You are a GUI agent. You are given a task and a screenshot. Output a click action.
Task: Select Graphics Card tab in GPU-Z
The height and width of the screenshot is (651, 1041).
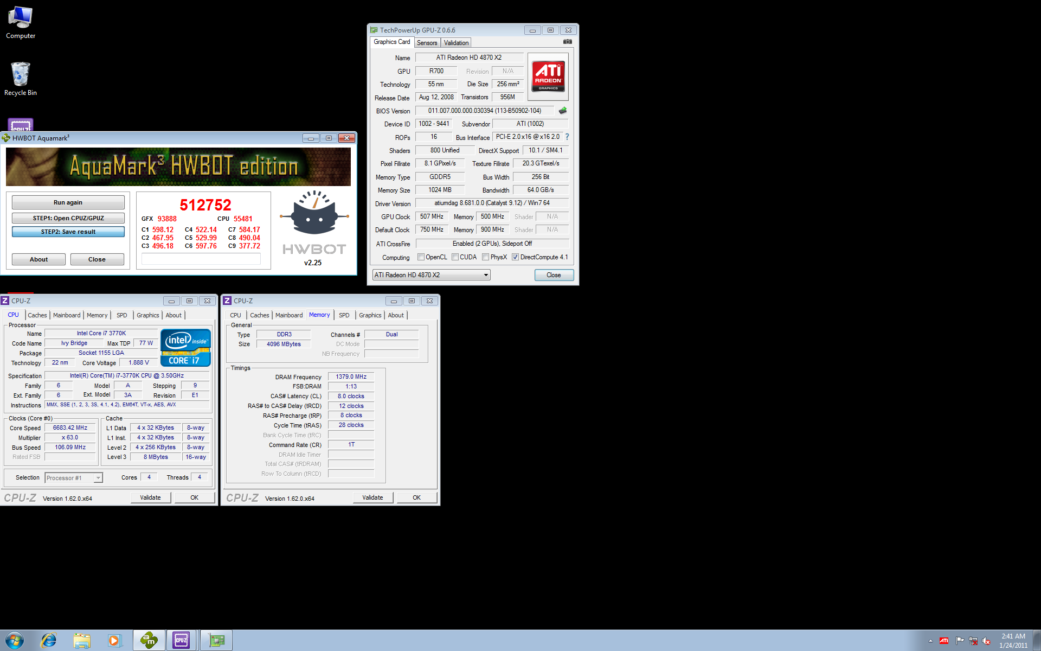click(x=392, y=42)
